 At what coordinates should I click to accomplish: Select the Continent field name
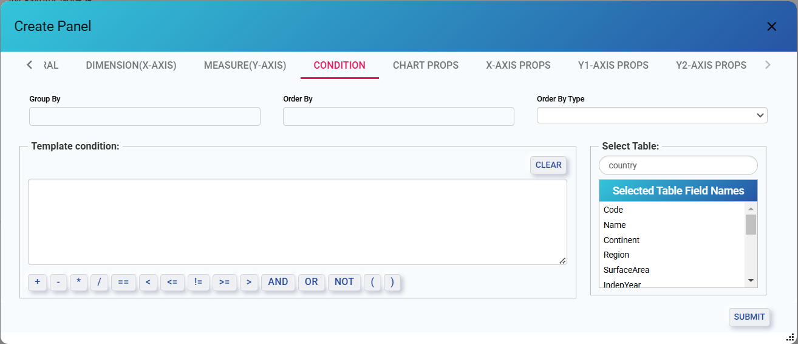tap(621, 240)
